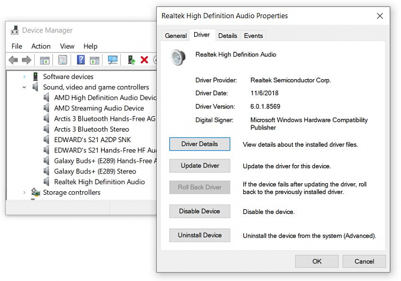
Task: Select the Software devices category label
Action: [68, 76]
